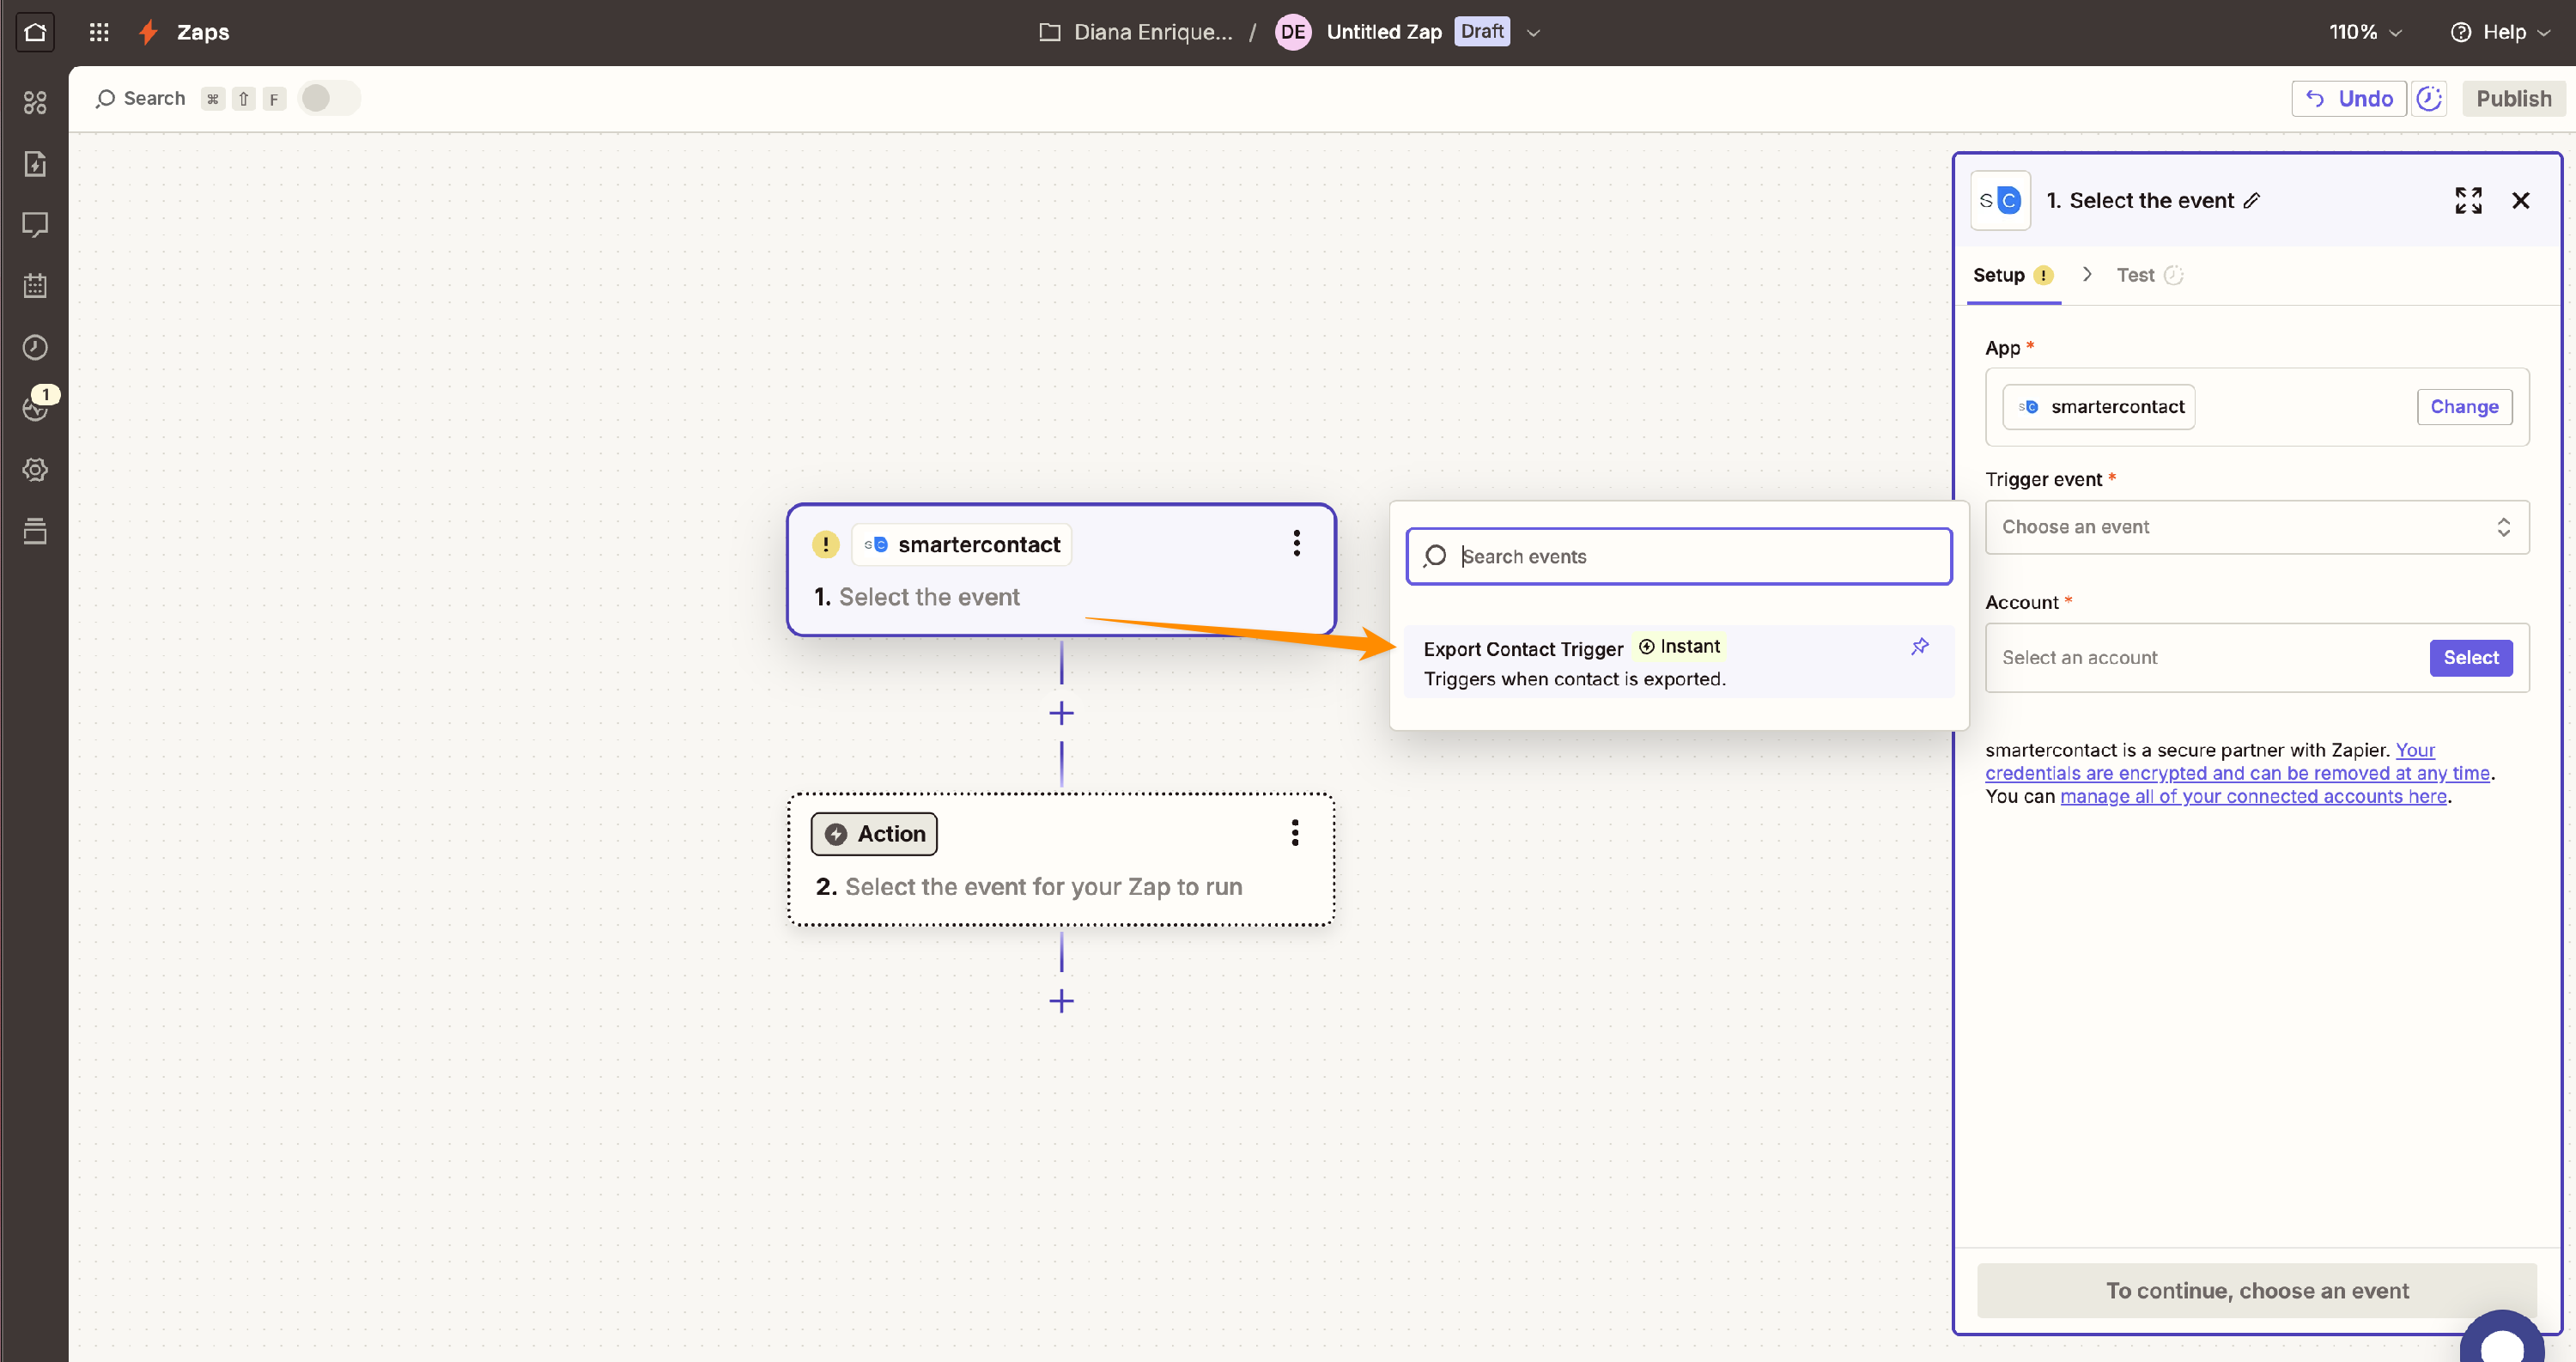2576x1362 pixels.
Task: Toggle the switch next to Search
Action: tap(329, 98)
